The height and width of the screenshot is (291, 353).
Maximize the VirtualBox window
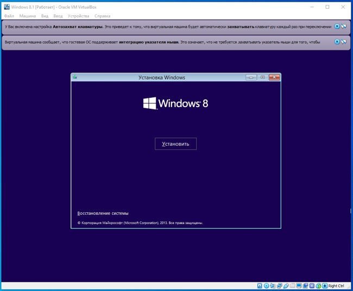(x=327, y=7)
